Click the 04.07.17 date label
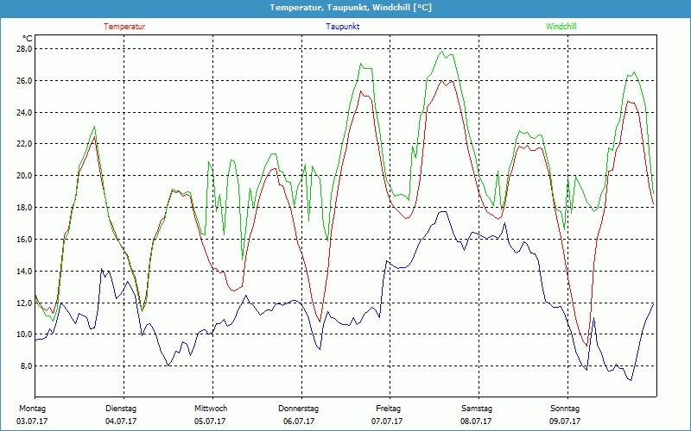 pos(121,422)
